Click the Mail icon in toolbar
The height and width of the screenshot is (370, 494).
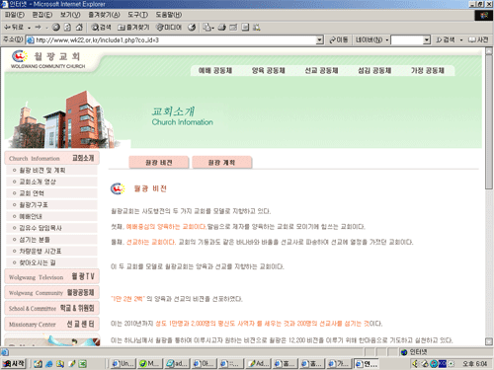(208, 28)
